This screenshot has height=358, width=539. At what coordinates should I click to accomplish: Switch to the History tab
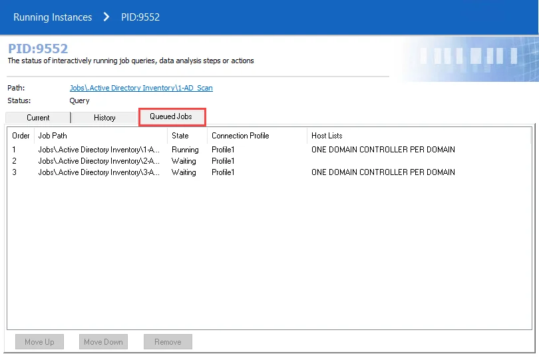(x=104, y=118)
